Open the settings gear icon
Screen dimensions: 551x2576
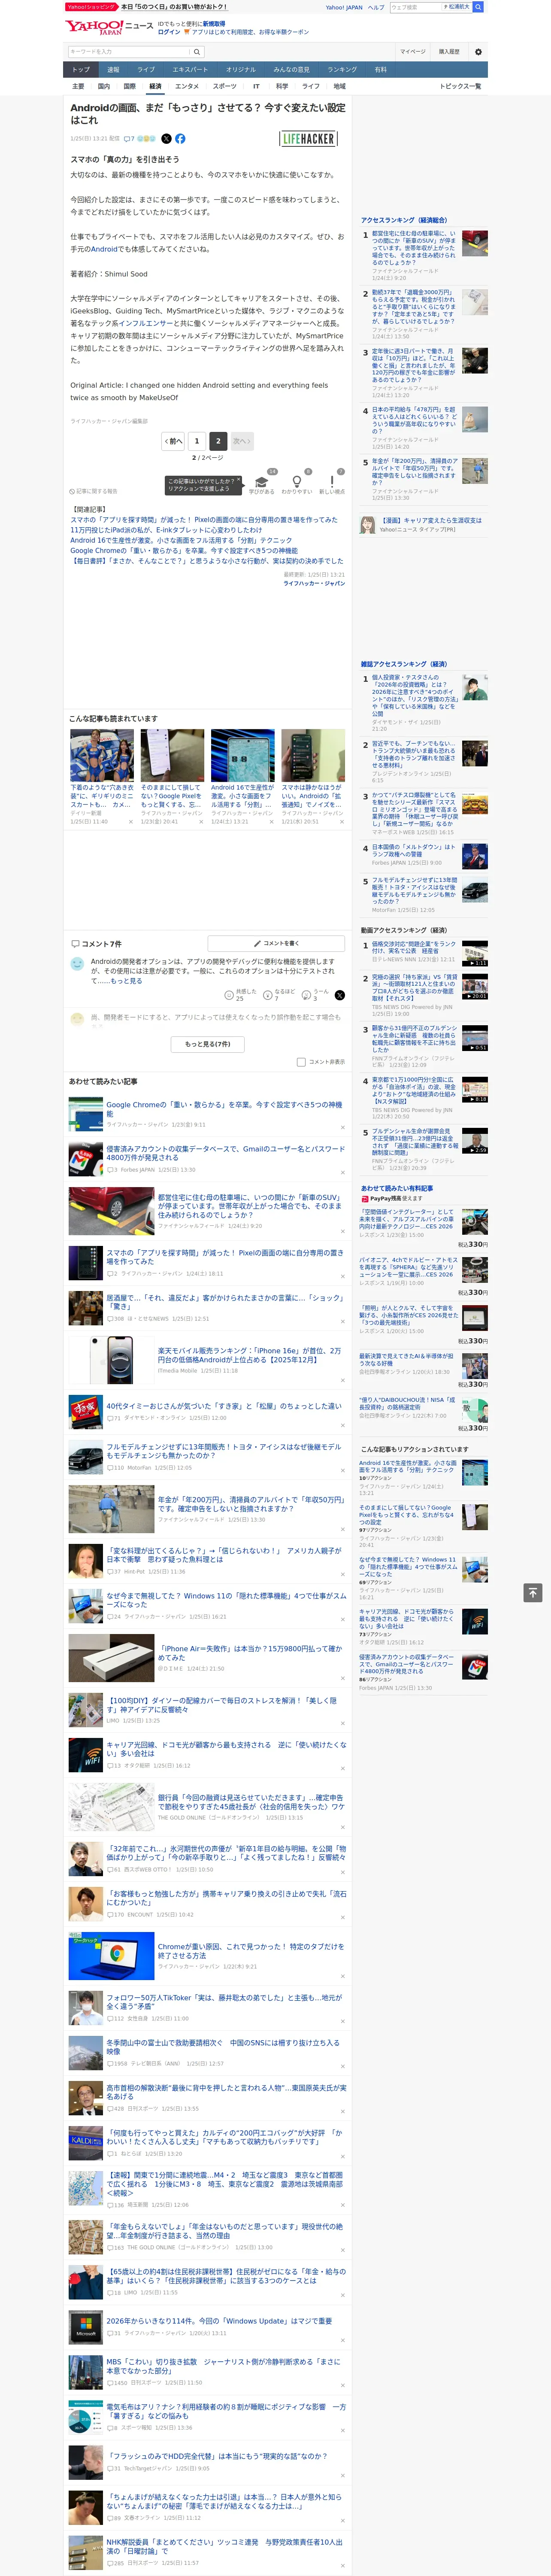tap(478, 51)
